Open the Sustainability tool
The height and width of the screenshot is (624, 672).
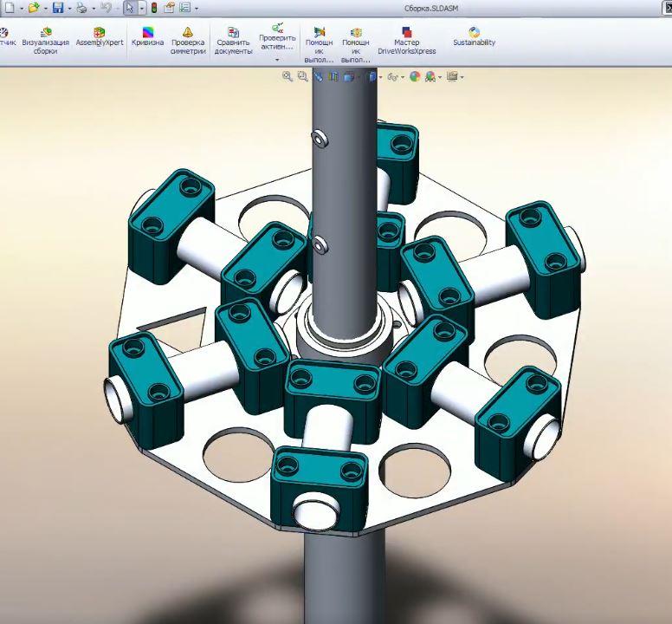tap(474, 36)
